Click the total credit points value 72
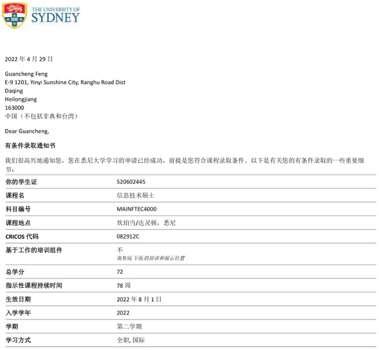Image resolution: width=379 pixels, height=350 pixels. click(x=120, y=272)
